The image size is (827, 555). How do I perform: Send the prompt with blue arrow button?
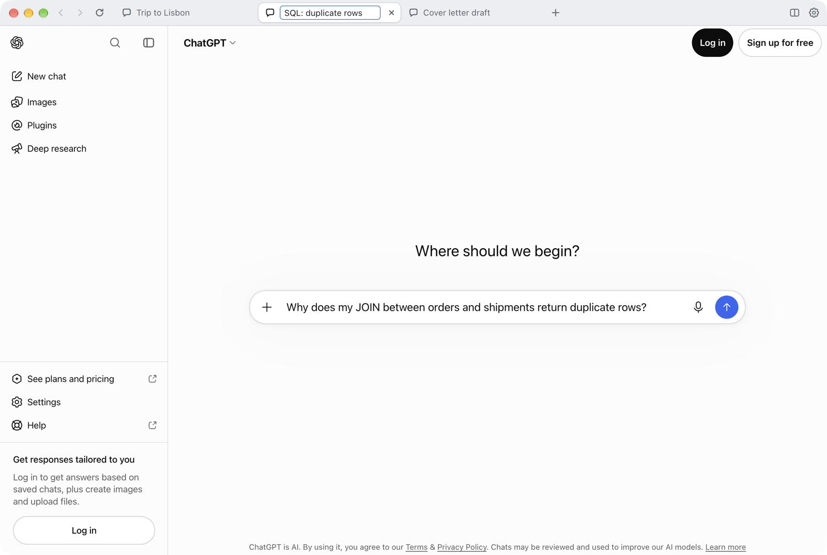coord(726,307)
